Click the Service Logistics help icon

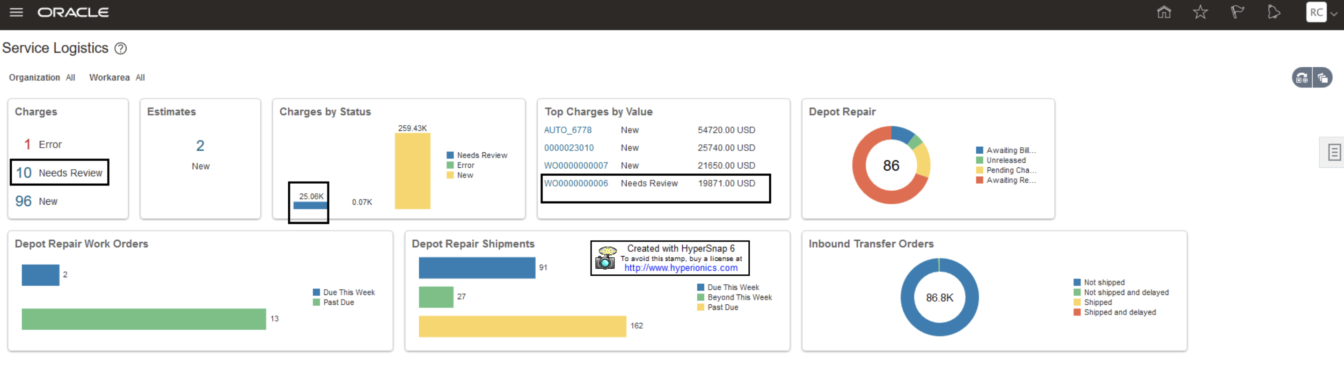[121, 49]
